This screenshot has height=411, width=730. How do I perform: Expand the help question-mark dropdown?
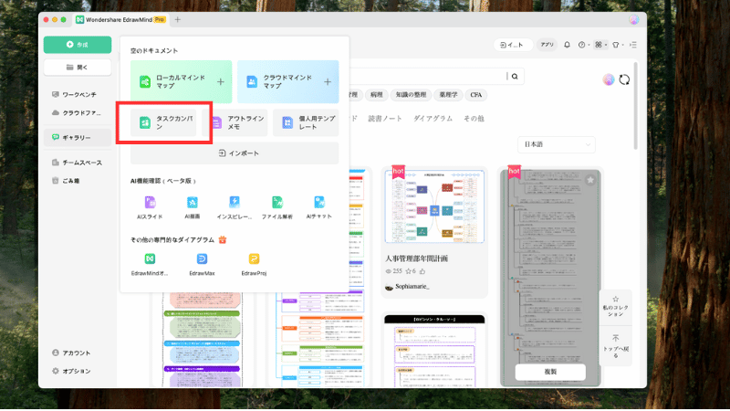click(584, 45)
